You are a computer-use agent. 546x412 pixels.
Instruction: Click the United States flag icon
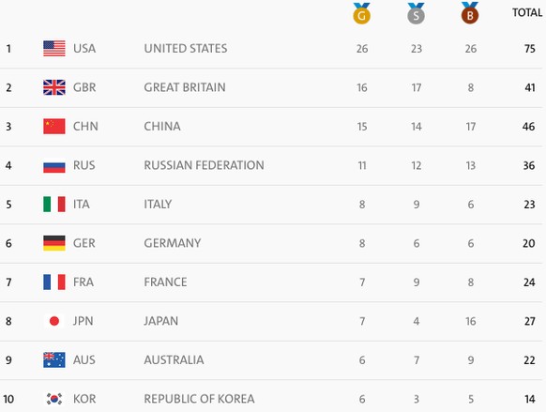[x=54, y=49]
